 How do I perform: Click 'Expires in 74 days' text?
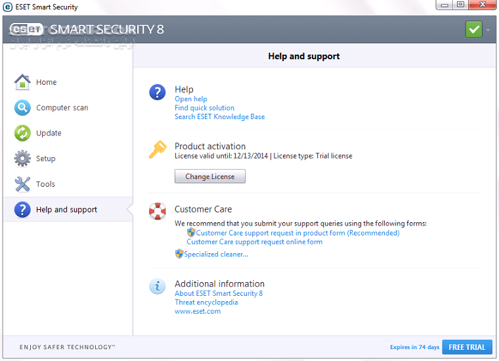(x=414, y=347)
